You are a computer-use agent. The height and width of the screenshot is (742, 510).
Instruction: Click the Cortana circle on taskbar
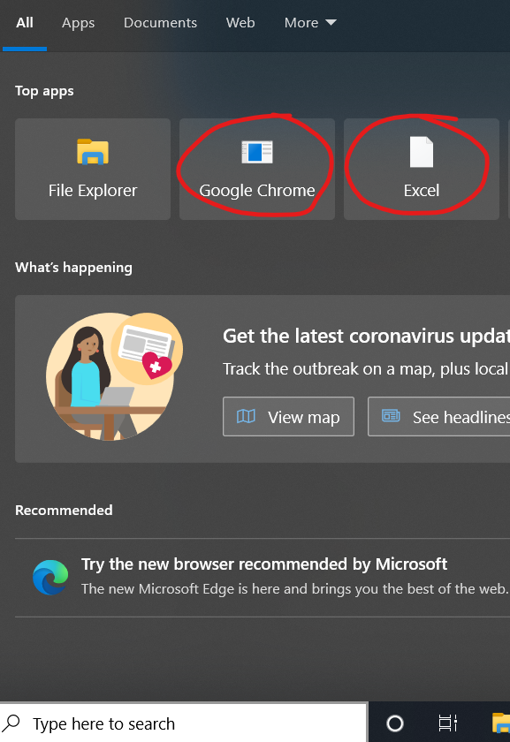[x=395, y=723]
